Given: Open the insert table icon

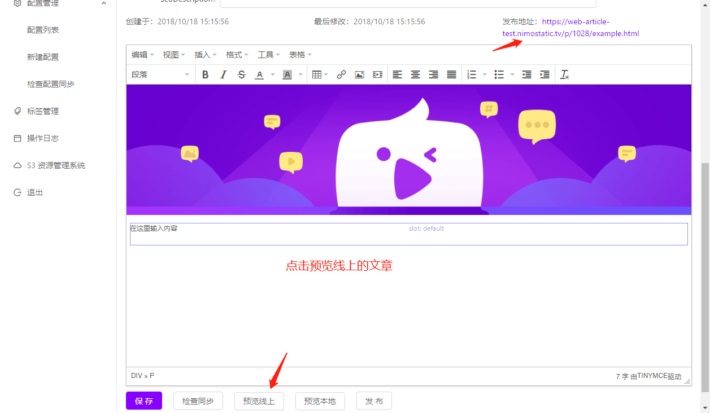Looking at the screenshot, I should pos(317,74).
